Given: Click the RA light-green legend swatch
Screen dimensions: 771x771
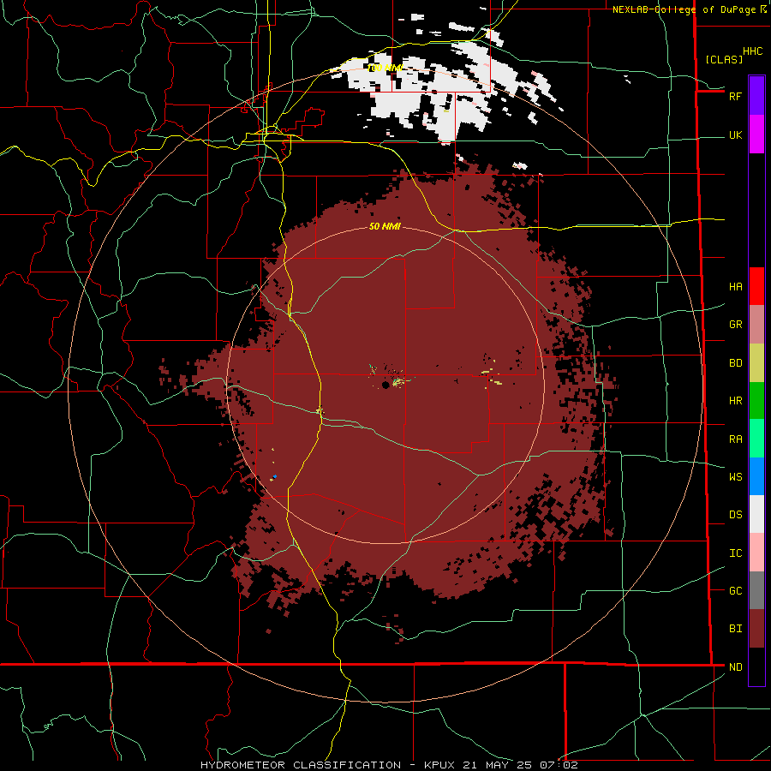Looking at the screenshot, I should [x=756, y=439].
